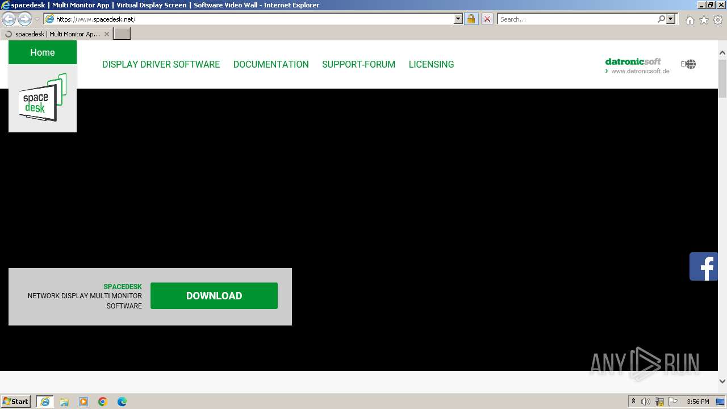Open Windows Media Player taskbar icon
727x409 pixels.
coord(83,402)
